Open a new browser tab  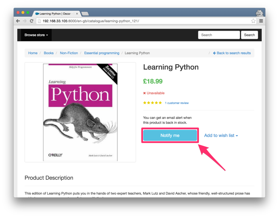click(85, 14)
